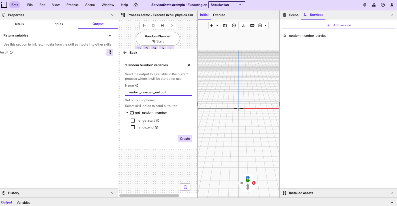Enable the range_start checkbox
The height and width of the screenshot is (206, 397).
click(133, 121)
